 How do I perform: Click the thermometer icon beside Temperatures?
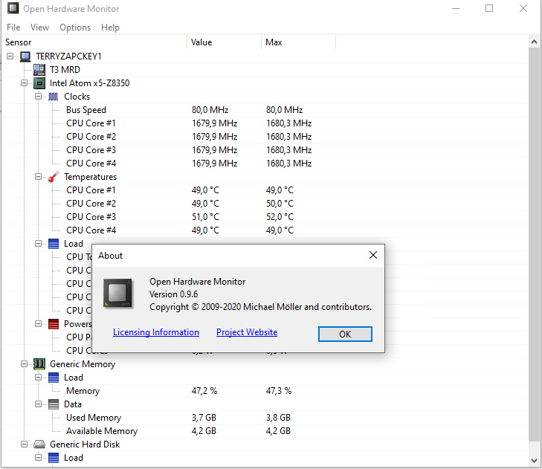pos(54,177)
